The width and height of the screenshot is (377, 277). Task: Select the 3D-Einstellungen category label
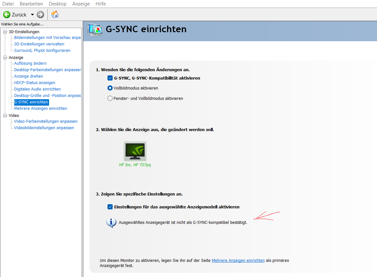(24, 32)
